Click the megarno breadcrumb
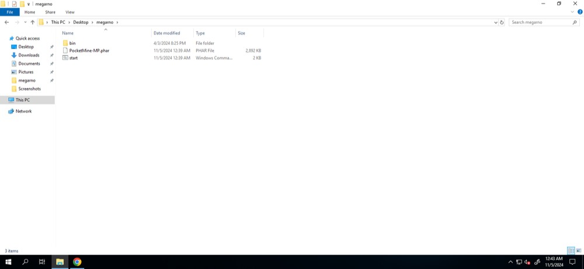Viewport: 584px width, 269px height. 105,22
